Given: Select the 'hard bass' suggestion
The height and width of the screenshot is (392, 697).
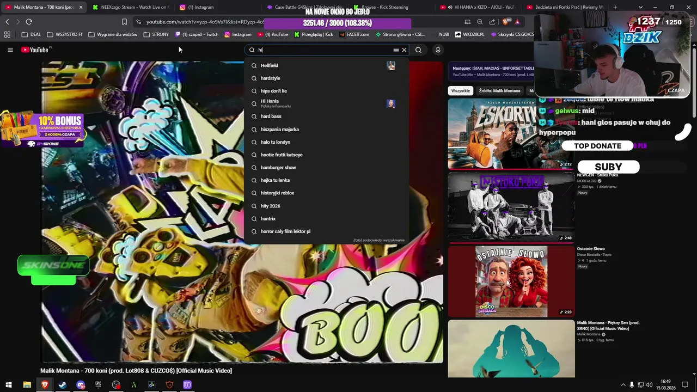Looking at the screenshot, I should tap(327, 117).
